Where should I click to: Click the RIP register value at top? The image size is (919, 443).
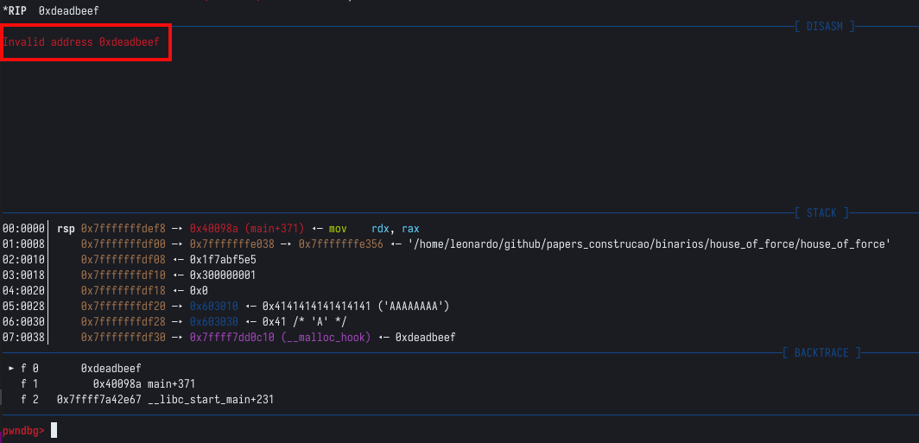[x=68, y=10]
